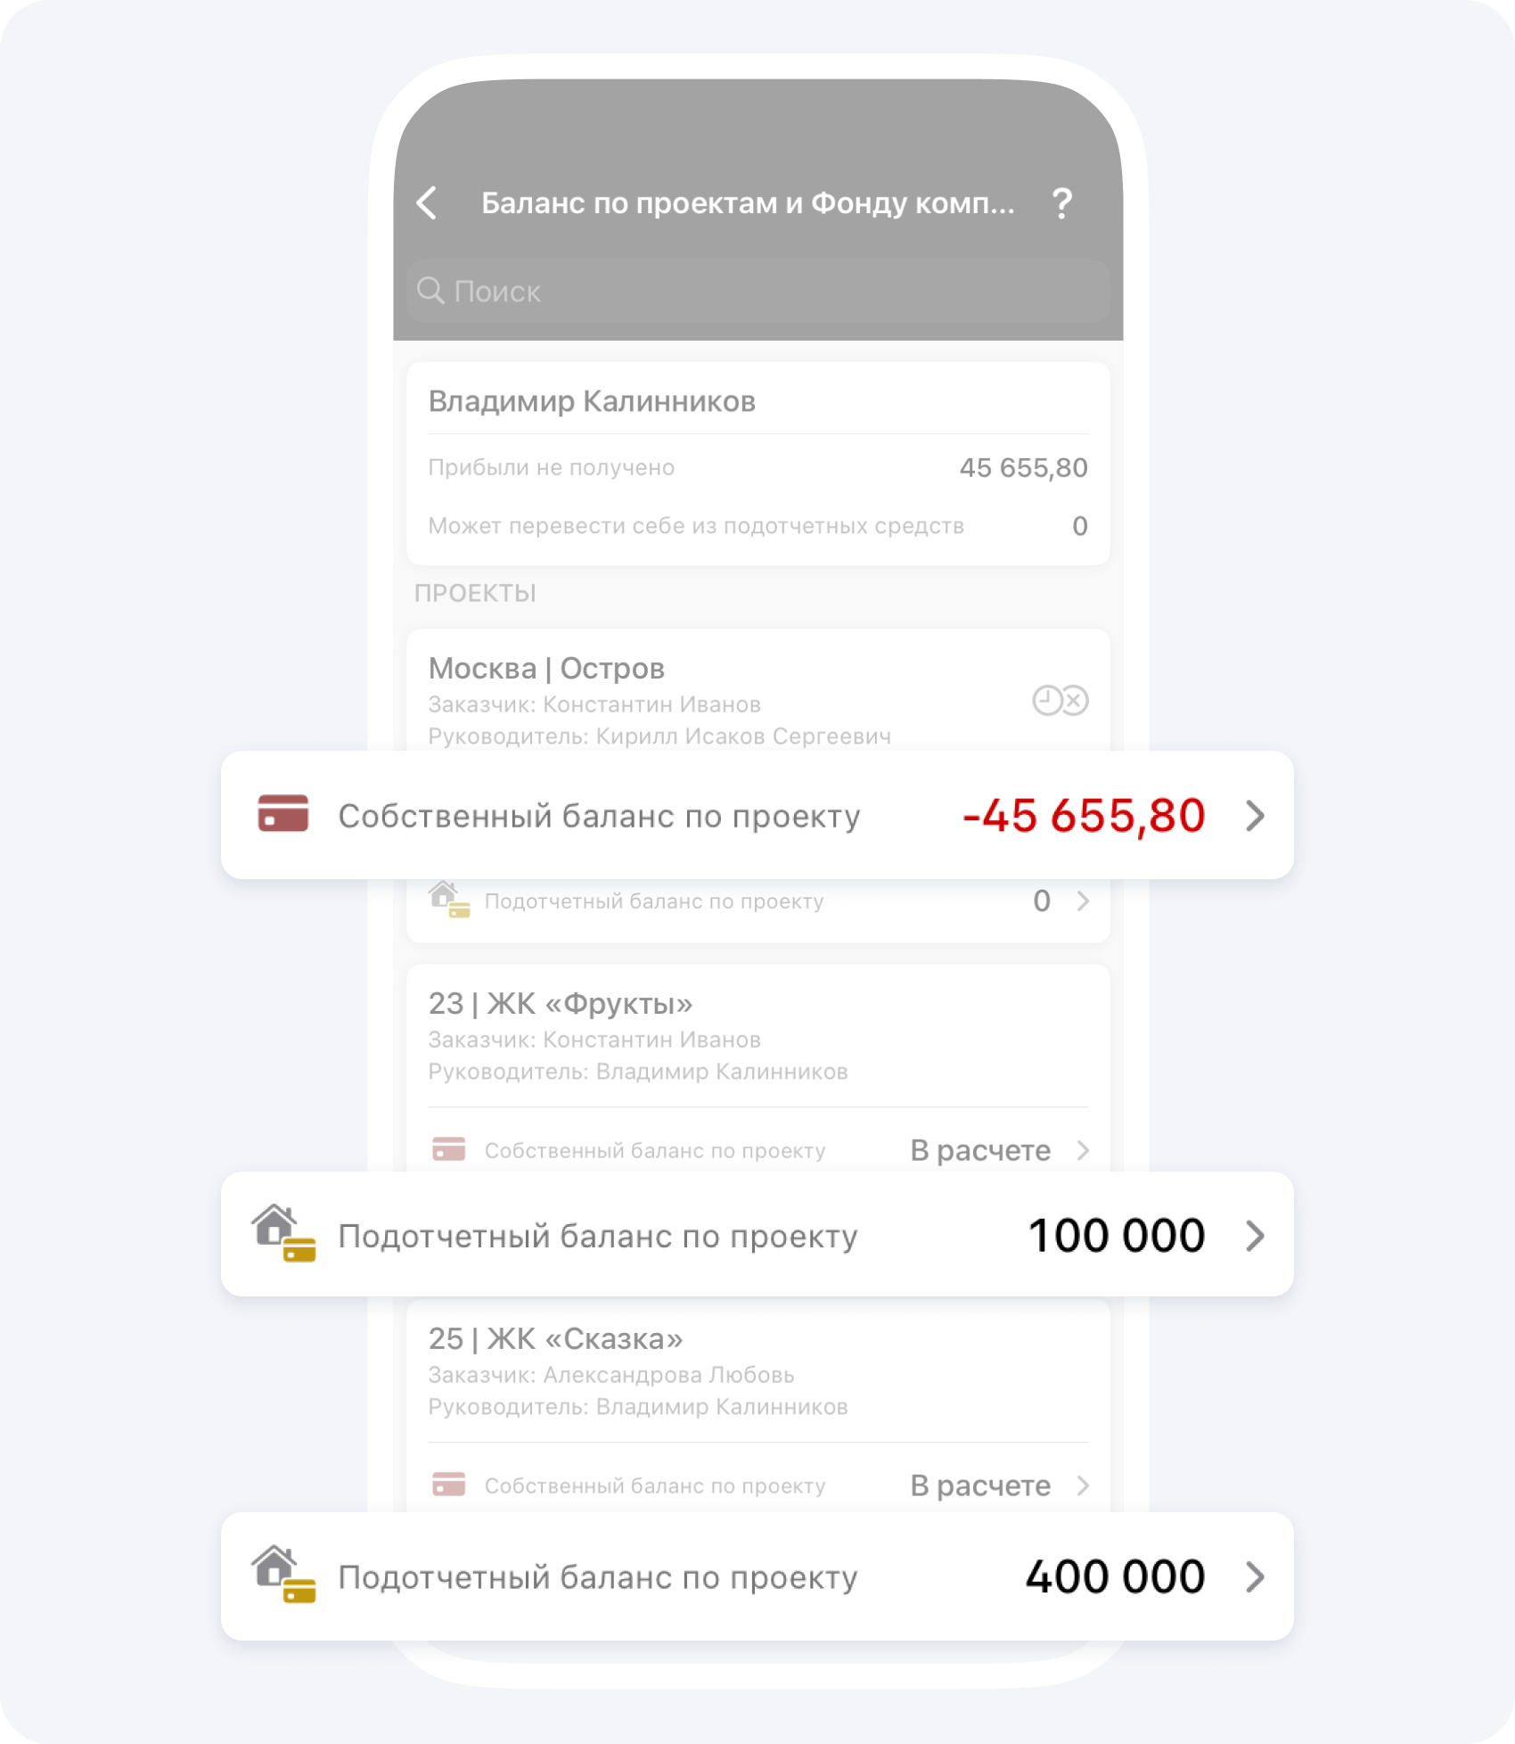This screenshot has width=1515, height=1744.
Task: Open the Владимир Калинников summary card
Action: 758,463
